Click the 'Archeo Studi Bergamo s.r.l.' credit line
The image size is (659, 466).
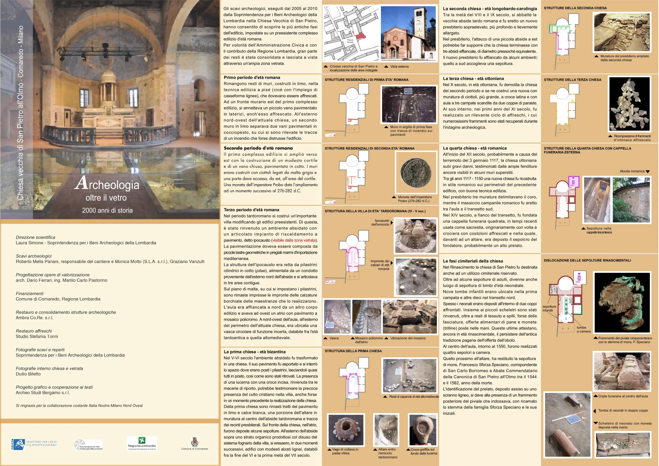click(x=43, y=393)
